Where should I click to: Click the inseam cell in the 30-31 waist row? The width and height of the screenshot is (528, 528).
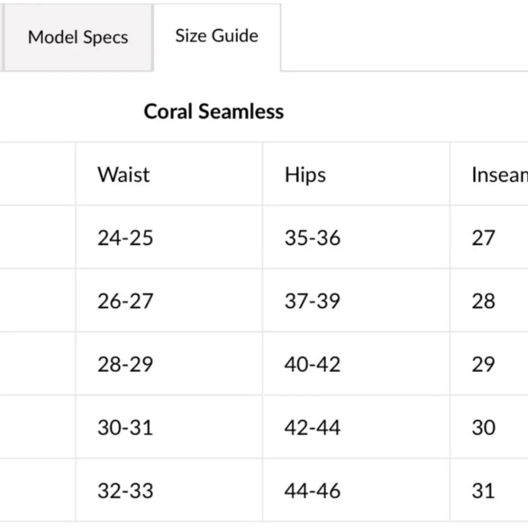pyautogui.click(x=483, y=427)
